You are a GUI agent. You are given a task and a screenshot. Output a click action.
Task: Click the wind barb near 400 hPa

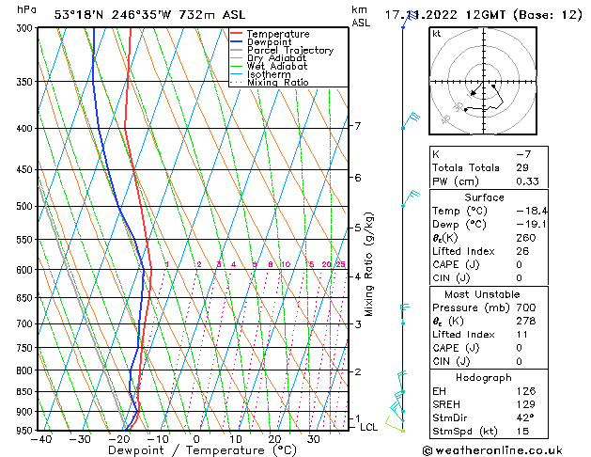(x=411, y=118)
